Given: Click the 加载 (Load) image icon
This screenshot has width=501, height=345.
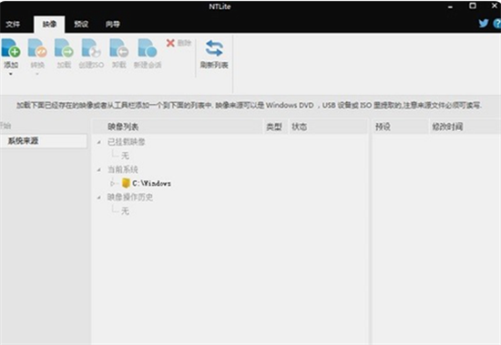Looking at the screenshot, I should click(64, 48).
